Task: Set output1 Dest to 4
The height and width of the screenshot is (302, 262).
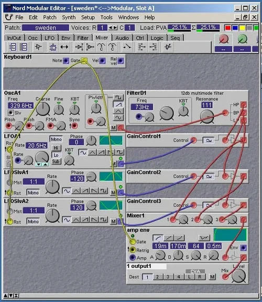Action: click(179, 277)
